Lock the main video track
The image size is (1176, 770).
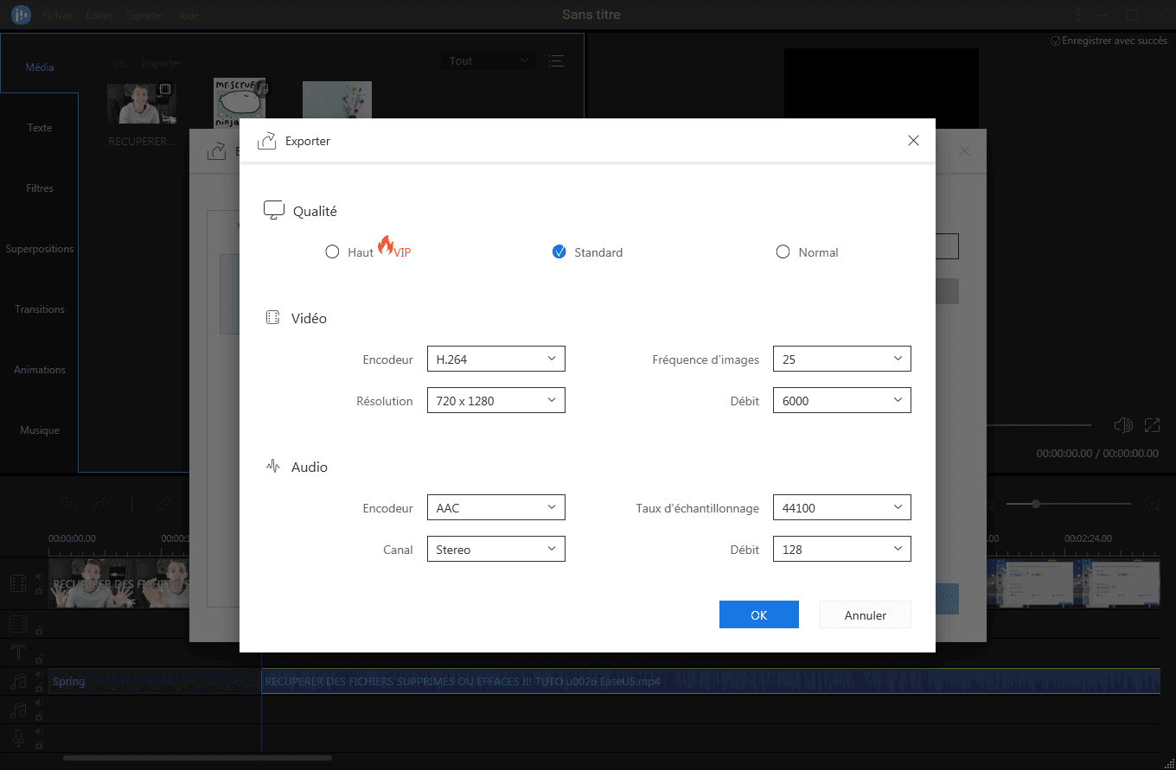(39, 591)
